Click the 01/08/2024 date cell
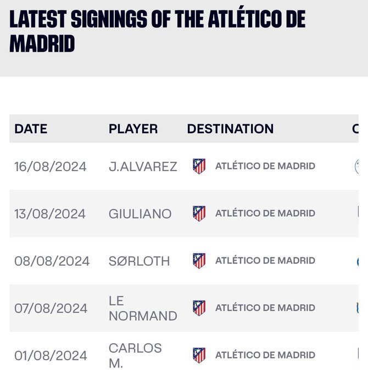The image size is (368, 374). 51,356
